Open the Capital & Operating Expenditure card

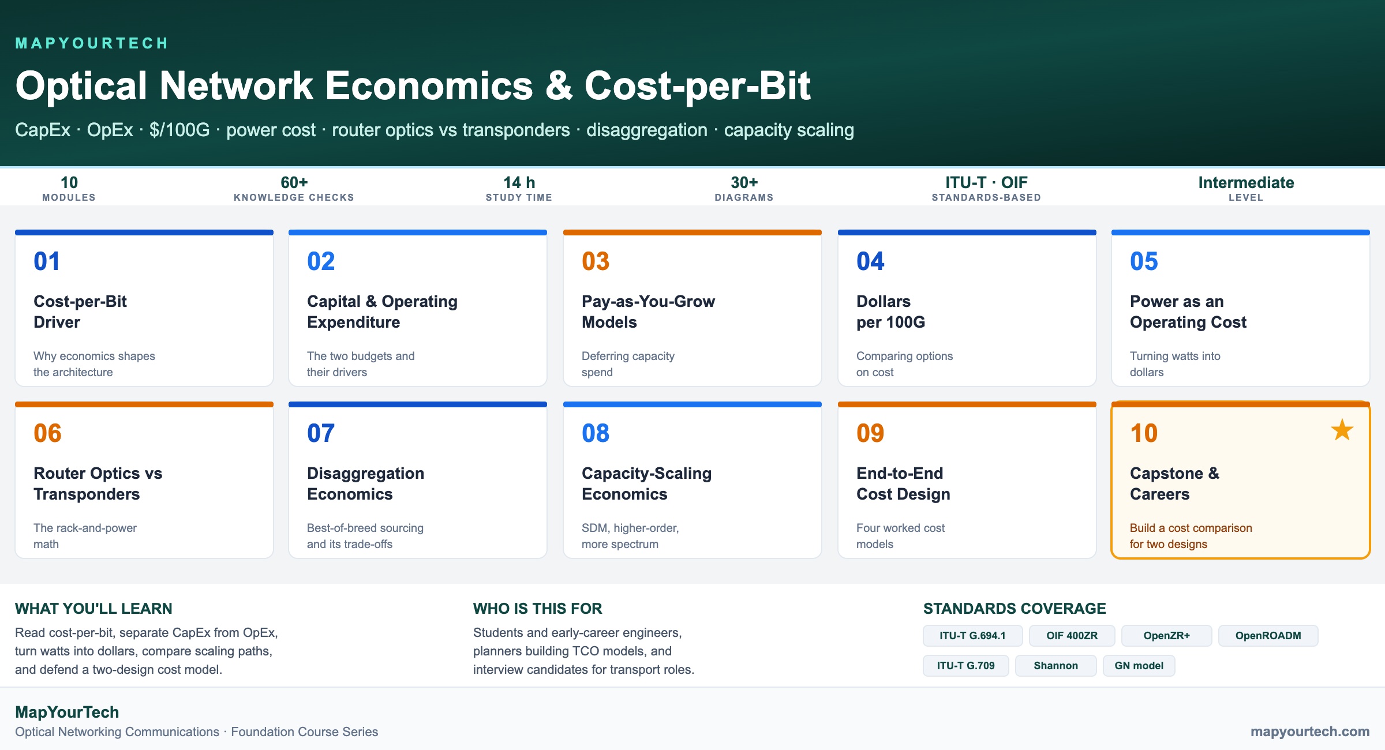tap(418, 308)
